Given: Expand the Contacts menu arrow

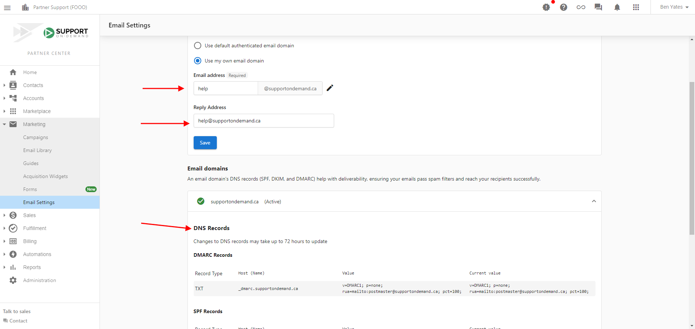Looking at the screenshot, I should [4, 85].
